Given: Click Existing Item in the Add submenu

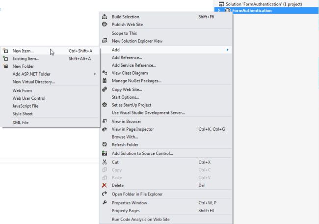Looking at the screenshot, I should 26,58.
